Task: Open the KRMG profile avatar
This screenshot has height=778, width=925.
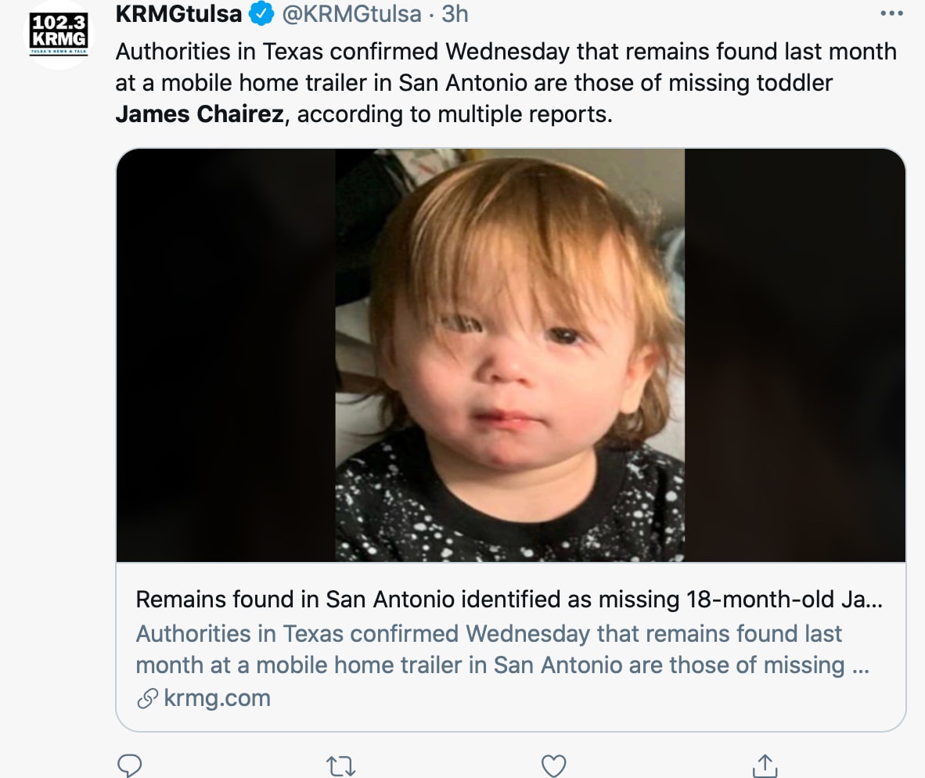Action: pos(59,34)
